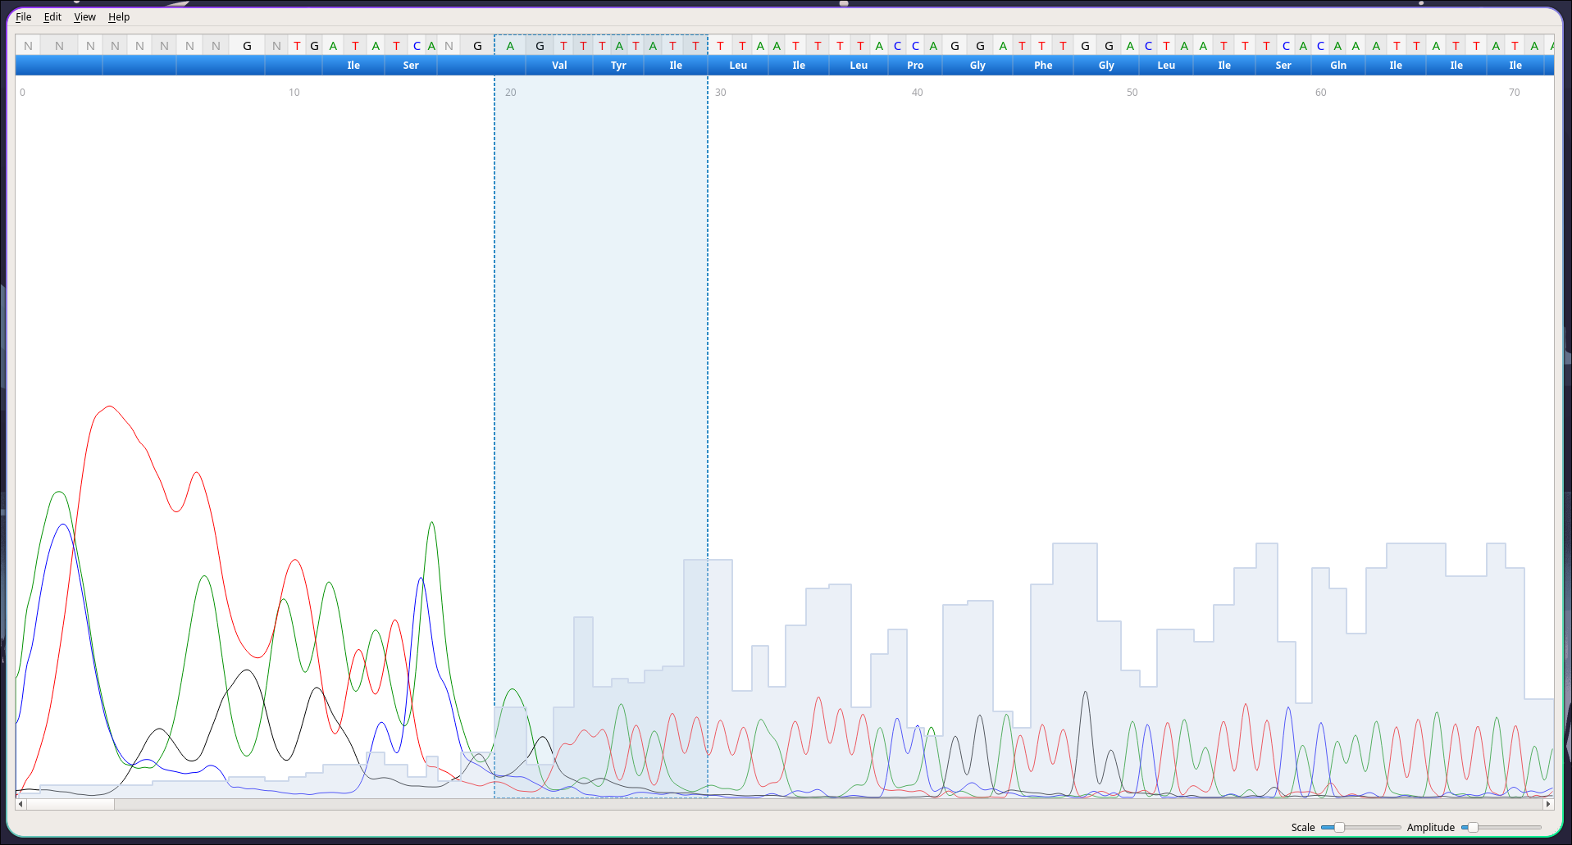
Task: Open the File menu
Action: pos(24,17)
